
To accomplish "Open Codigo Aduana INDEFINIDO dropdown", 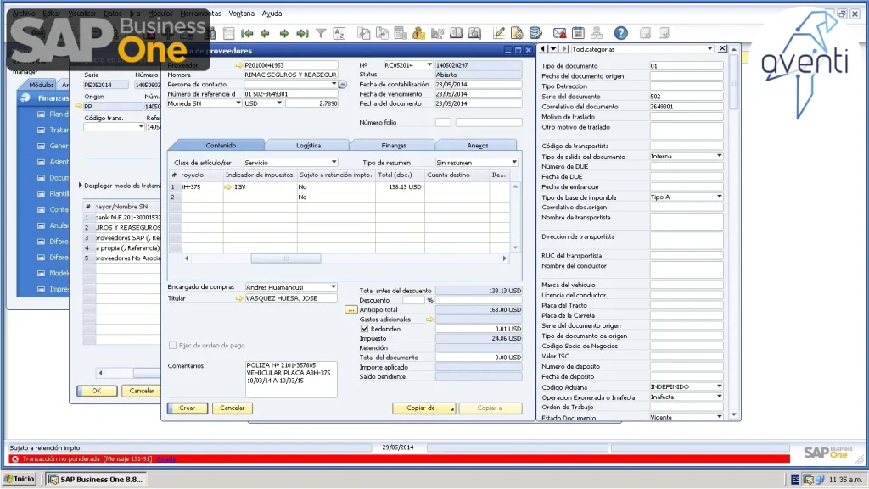I will [720, 386].
